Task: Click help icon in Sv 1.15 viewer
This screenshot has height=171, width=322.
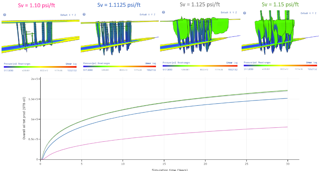Action: tap(244, 12)
